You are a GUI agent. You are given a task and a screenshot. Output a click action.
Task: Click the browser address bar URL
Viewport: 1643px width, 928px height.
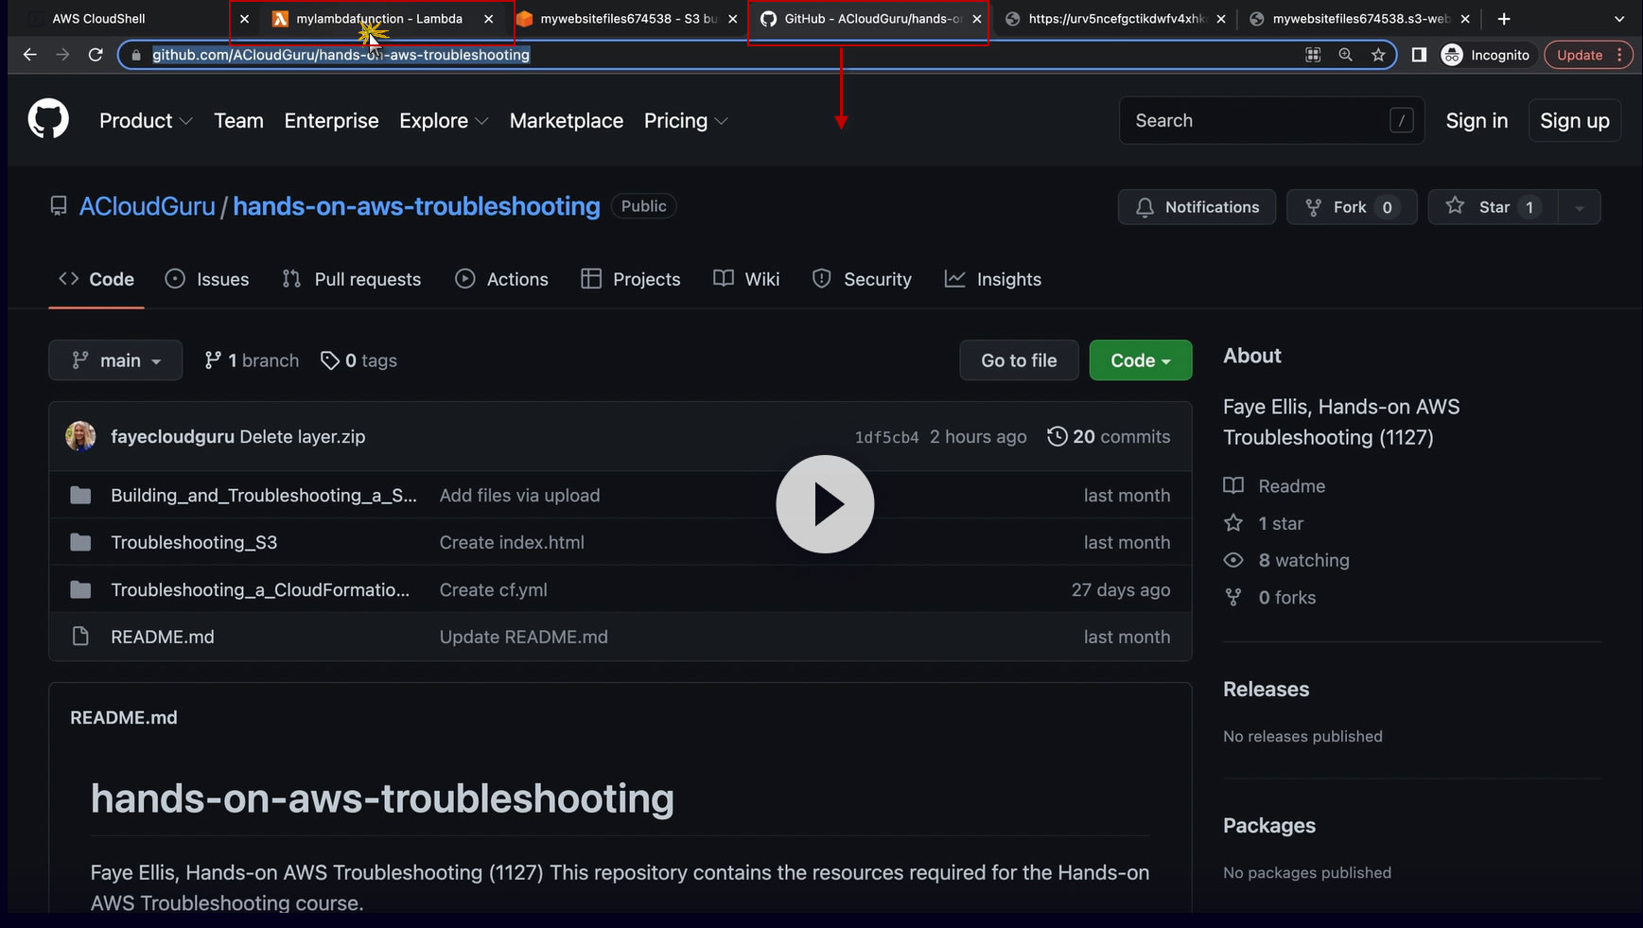pos(341,55)
